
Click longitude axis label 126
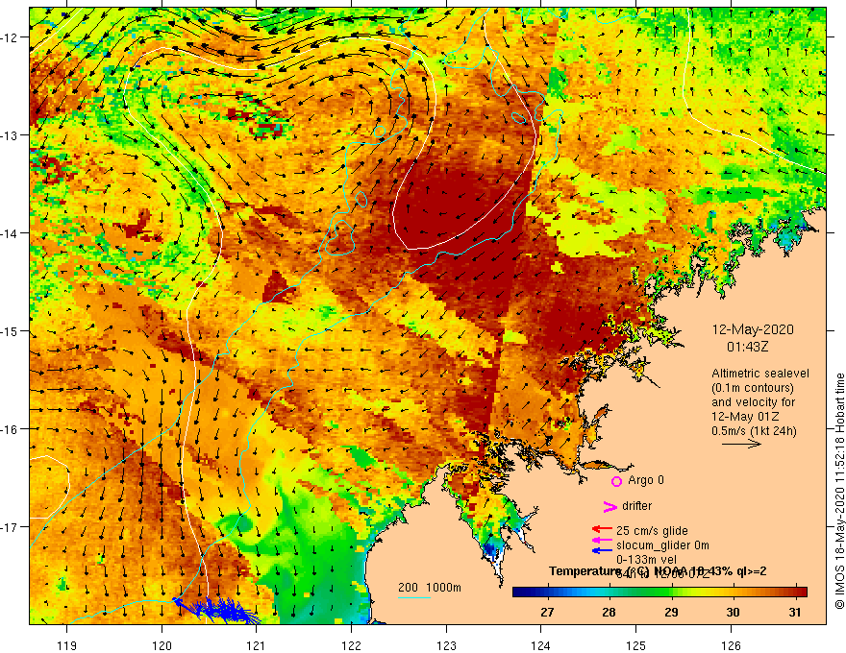point(731,645)
